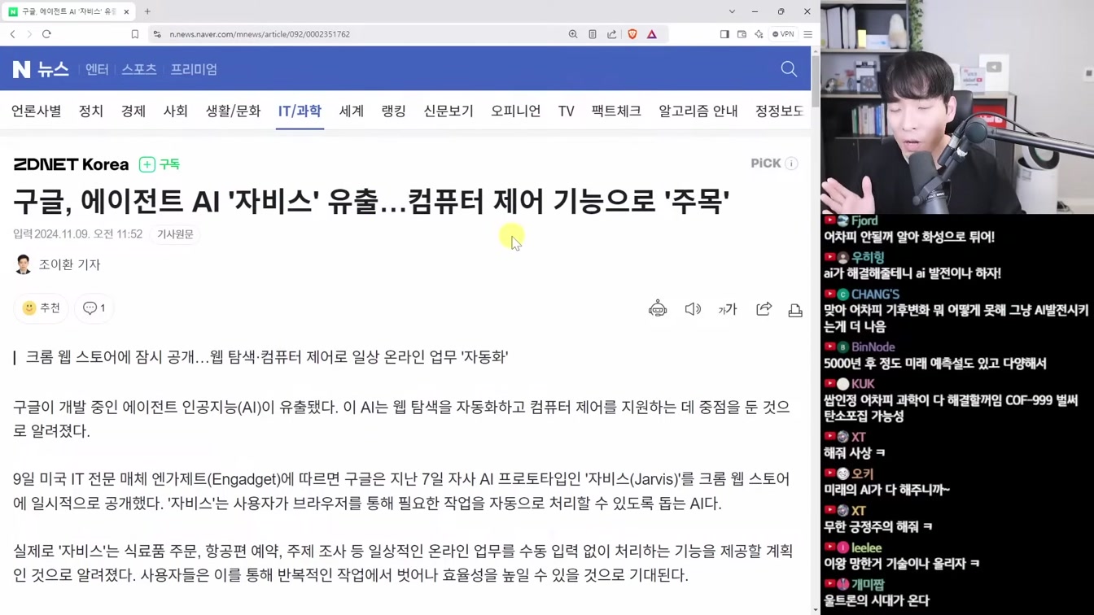Click the site settings icon beside the URL
The image size is (1094, 615).
point(157,34)
